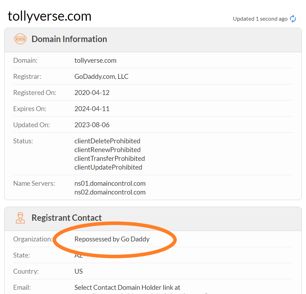Click the Registered On: field label
This screenshot has height=294, width=306.
click(x=35, y=93)
